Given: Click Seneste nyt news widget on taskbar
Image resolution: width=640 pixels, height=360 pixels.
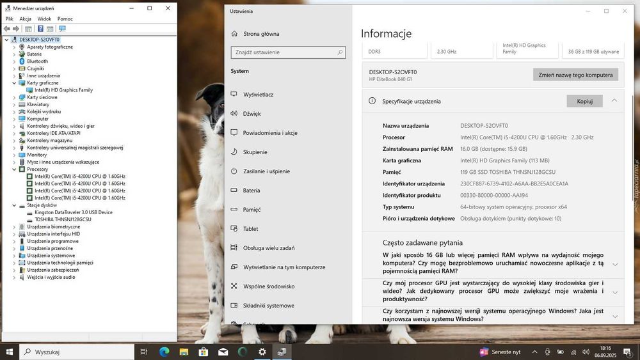Looking at the screenshot, I should click(x=500, y=352).
